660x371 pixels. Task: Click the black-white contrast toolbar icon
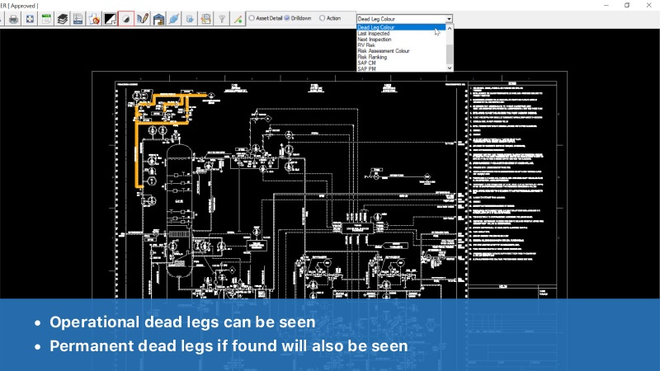pyautogui.click(x=110, y=18)
